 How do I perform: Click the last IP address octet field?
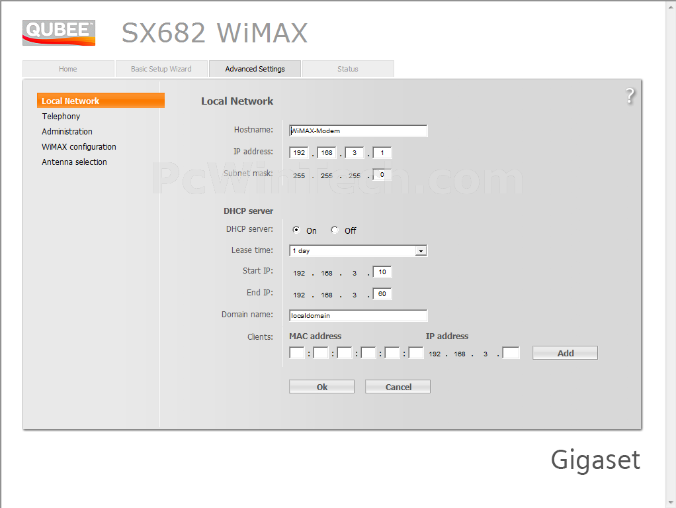382,153
